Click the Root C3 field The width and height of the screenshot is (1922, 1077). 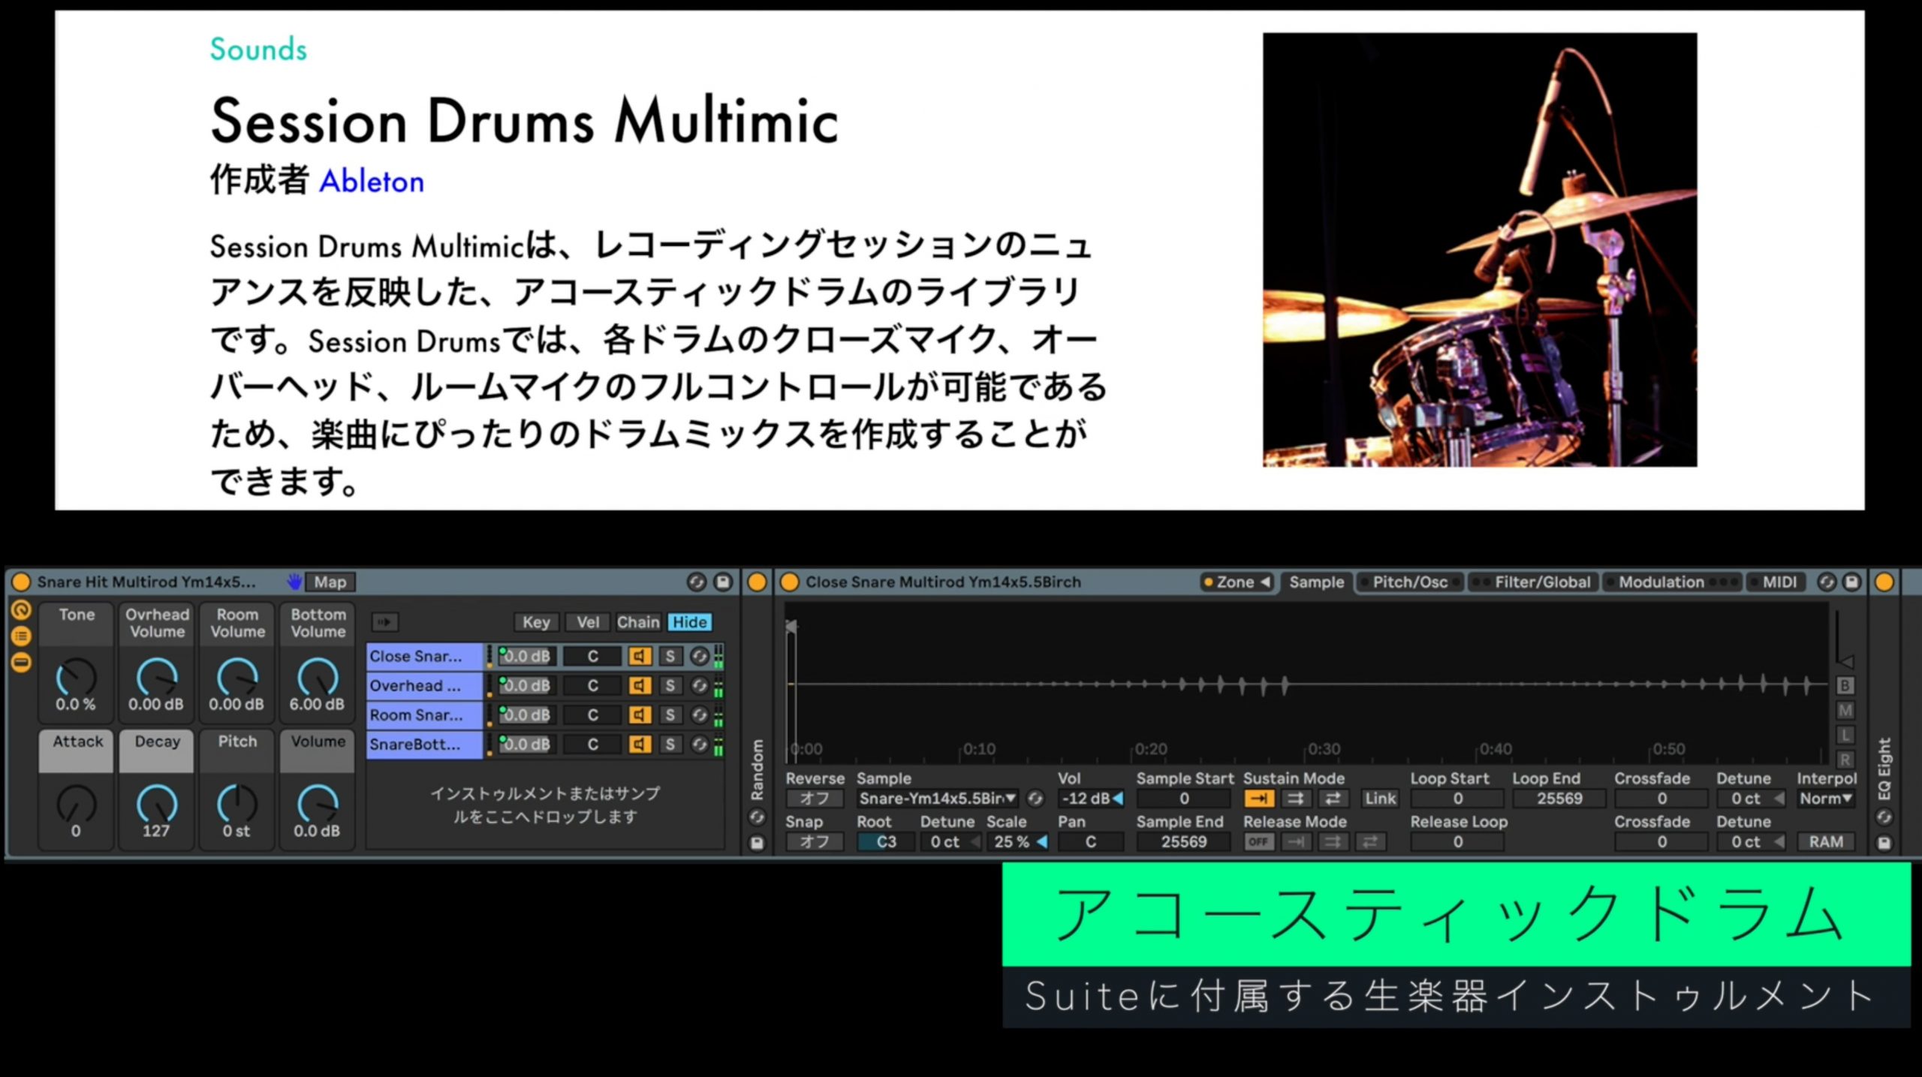click(x=886, y=842)
